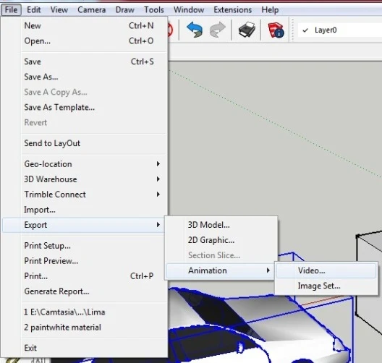Screen dimensions: 382x363
Task: Open the Camera menu
Action: (92, 10)
